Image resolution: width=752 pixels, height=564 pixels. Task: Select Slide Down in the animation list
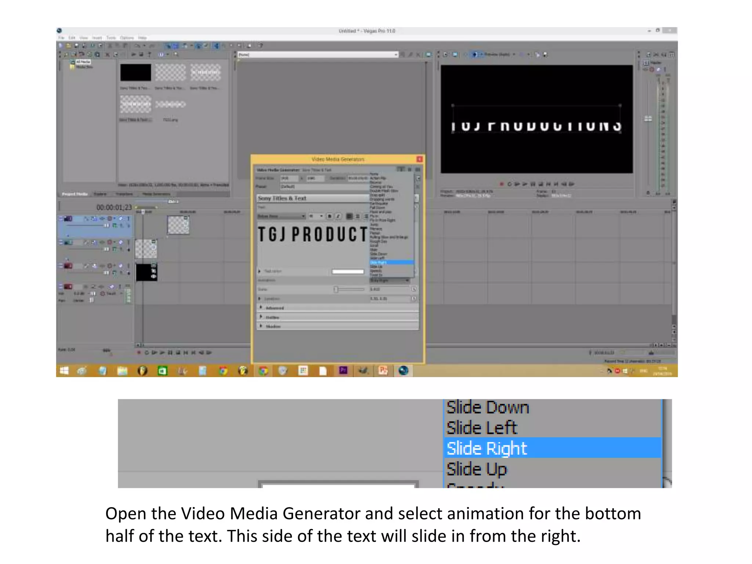(392, 254)
